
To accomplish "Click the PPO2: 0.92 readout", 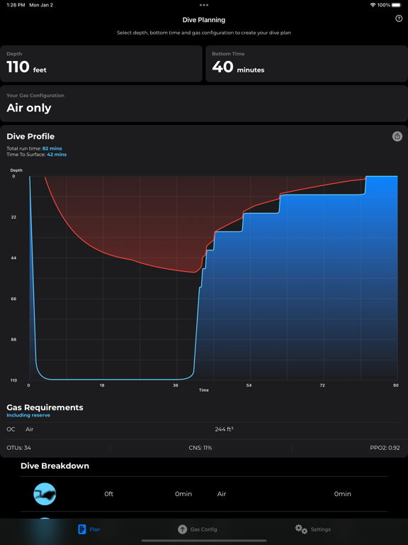I will [385, 448].
